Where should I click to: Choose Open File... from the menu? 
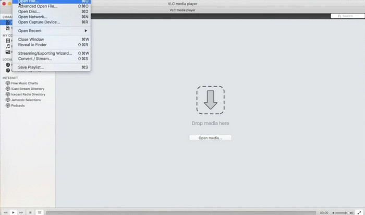coord(52,2)
